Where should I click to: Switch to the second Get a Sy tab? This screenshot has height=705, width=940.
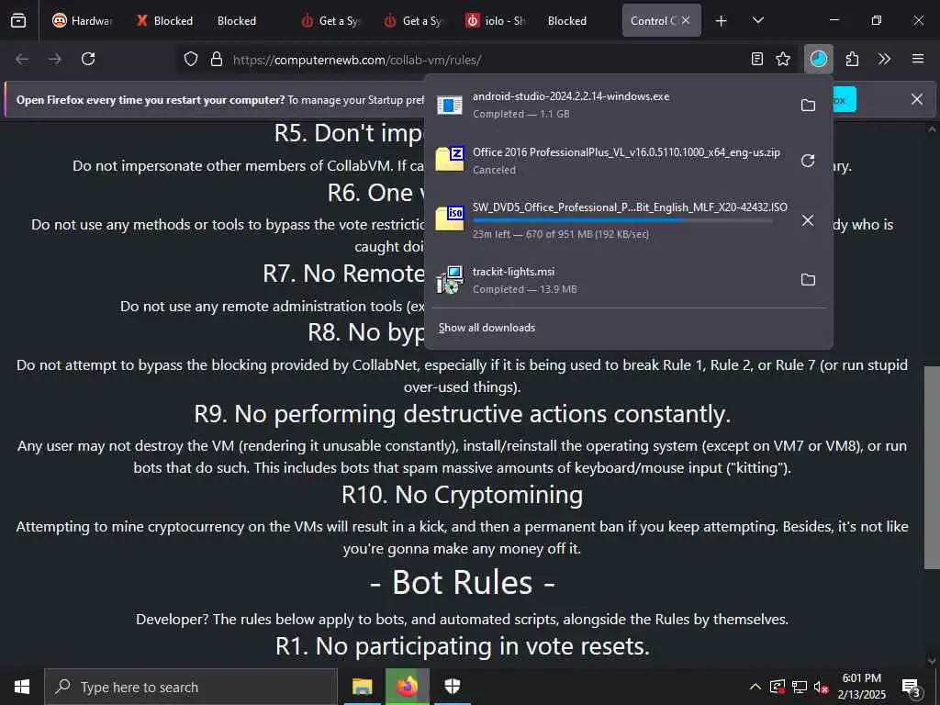pos(412,21)
